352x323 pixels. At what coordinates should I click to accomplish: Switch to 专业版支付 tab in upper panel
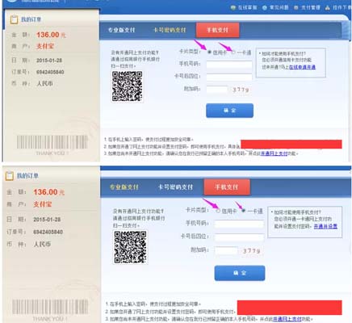click(x=121, y=30)
